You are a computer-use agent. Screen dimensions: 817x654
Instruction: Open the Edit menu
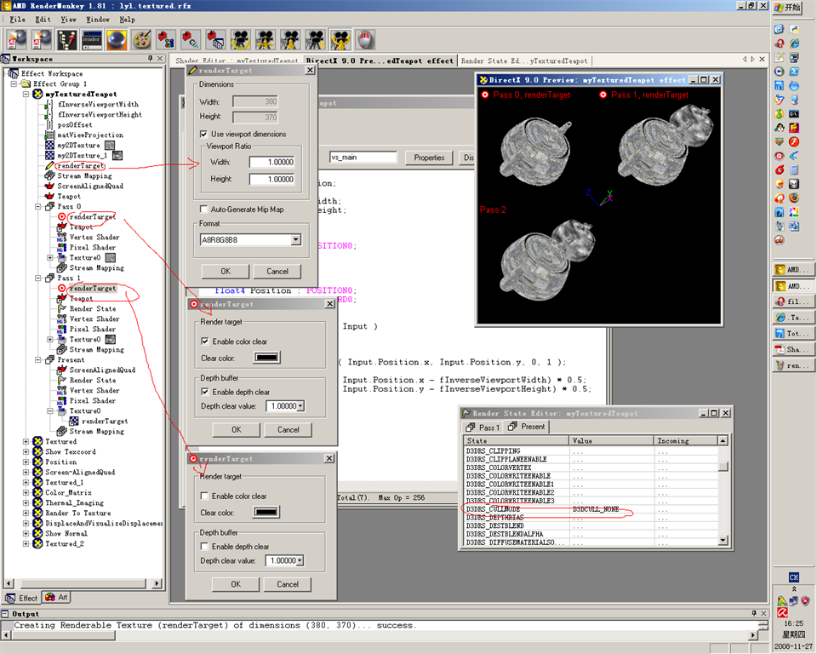tap(43, 20)
